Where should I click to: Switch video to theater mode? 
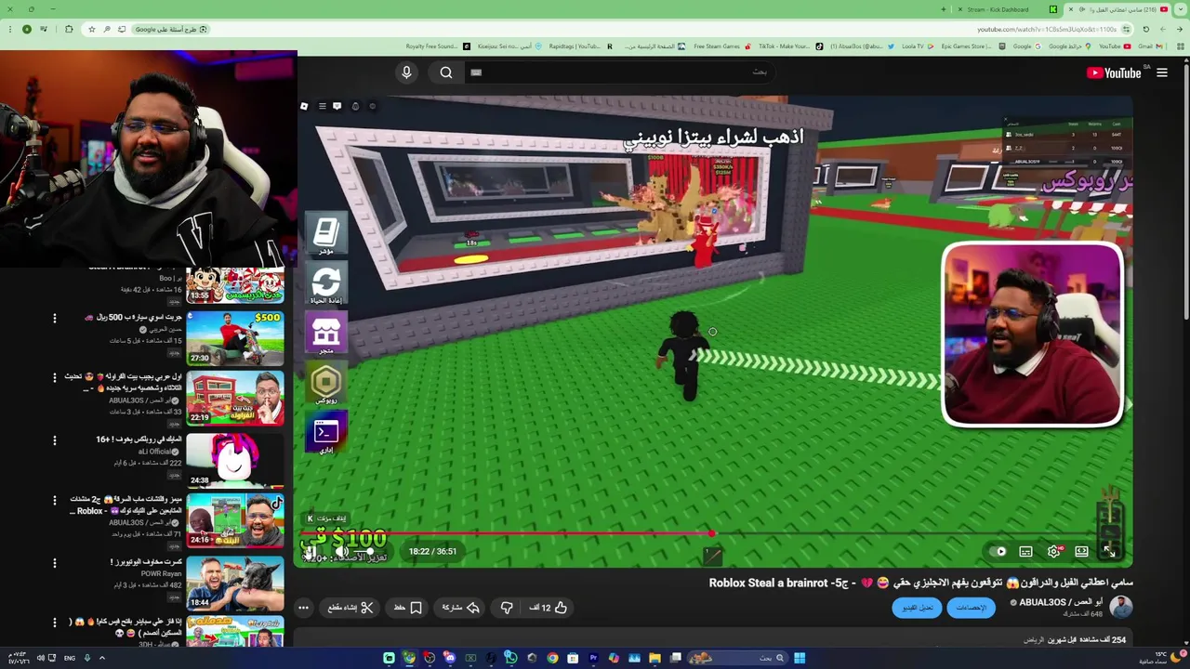click(x=1081, y=551)
